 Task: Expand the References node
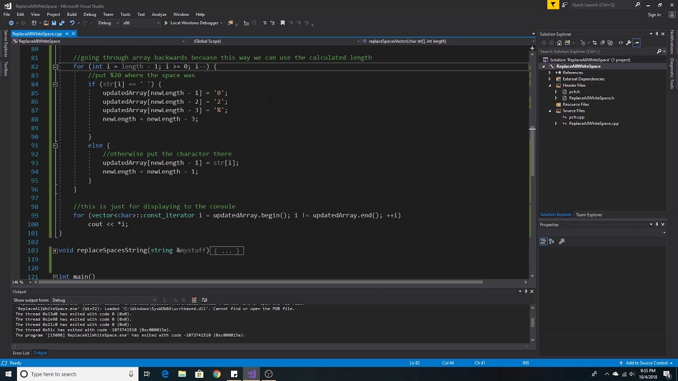[550, 72]
